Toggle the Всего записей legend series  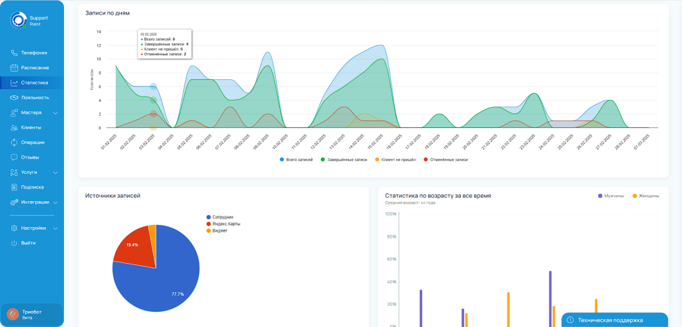[297, 160]
